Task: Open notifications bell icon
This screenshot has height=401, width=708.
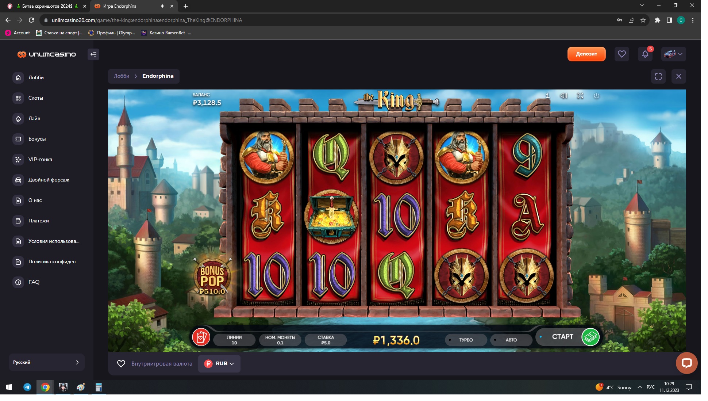Action: (645, 54)
